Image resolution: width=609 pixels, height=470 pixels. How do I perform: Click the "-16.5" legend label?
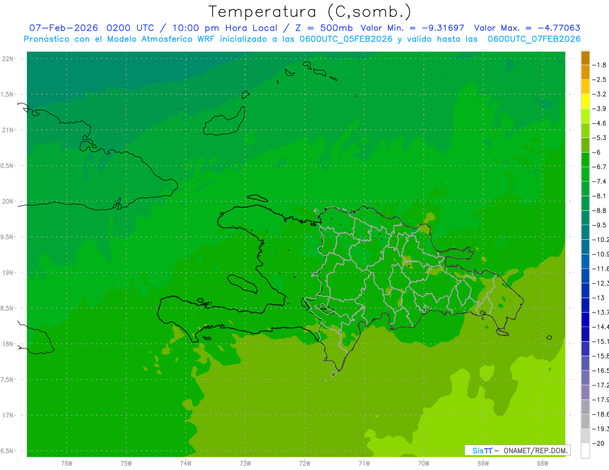(x=600, y=371)
